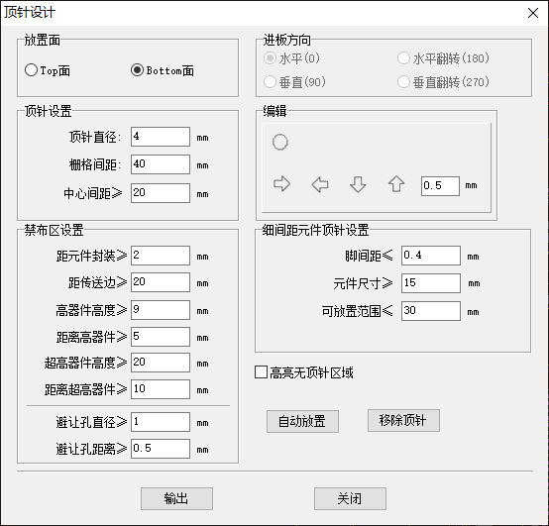Click the 关闭 button
549x526 pixels.
[x=350, y=498]
